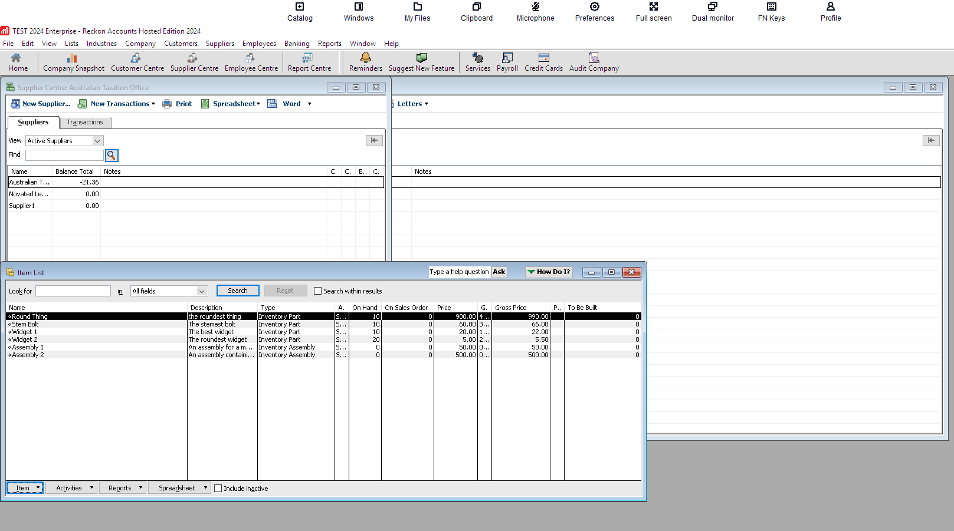Click New Supplier button
The image size is (954, 531).
41,104
